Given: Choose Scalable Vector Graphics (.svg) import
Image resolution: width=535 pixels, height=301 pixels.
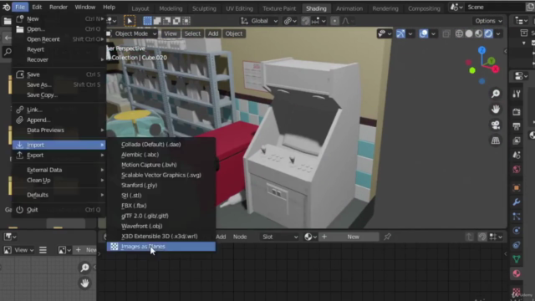Looking at the screenshot, I should tap(160, 175).
